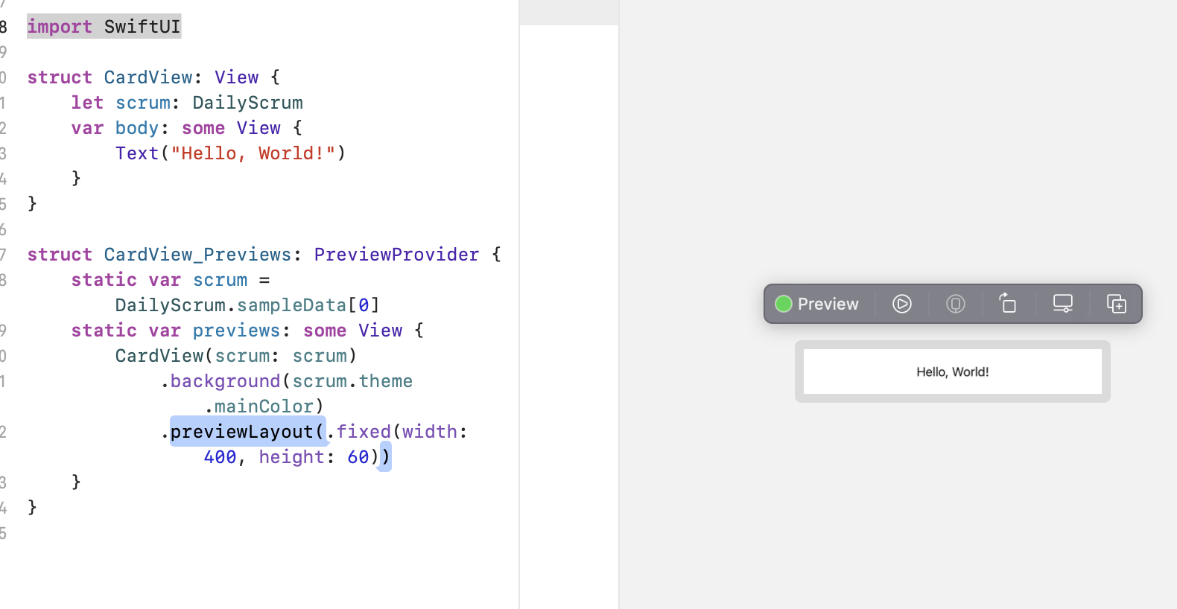Image resolution: width=1177 pixels, height=609 pixels.
Task: Select the some View return type
Action: [231, 127]
